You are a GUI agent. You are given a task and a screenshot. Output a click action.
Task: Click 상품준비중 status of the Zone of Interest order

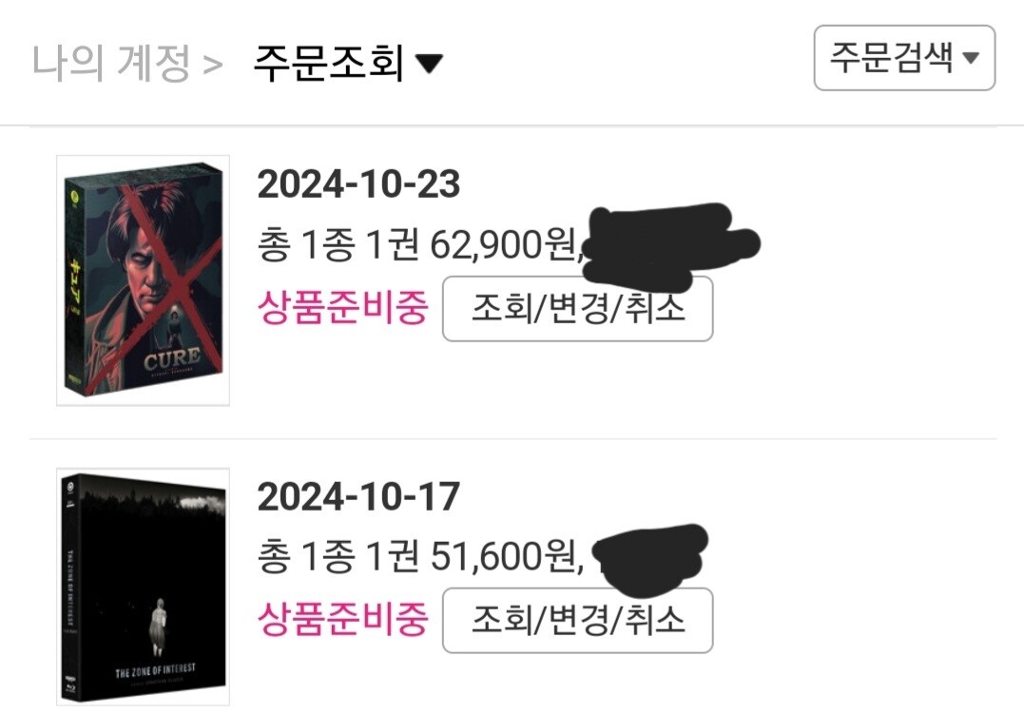343,619
